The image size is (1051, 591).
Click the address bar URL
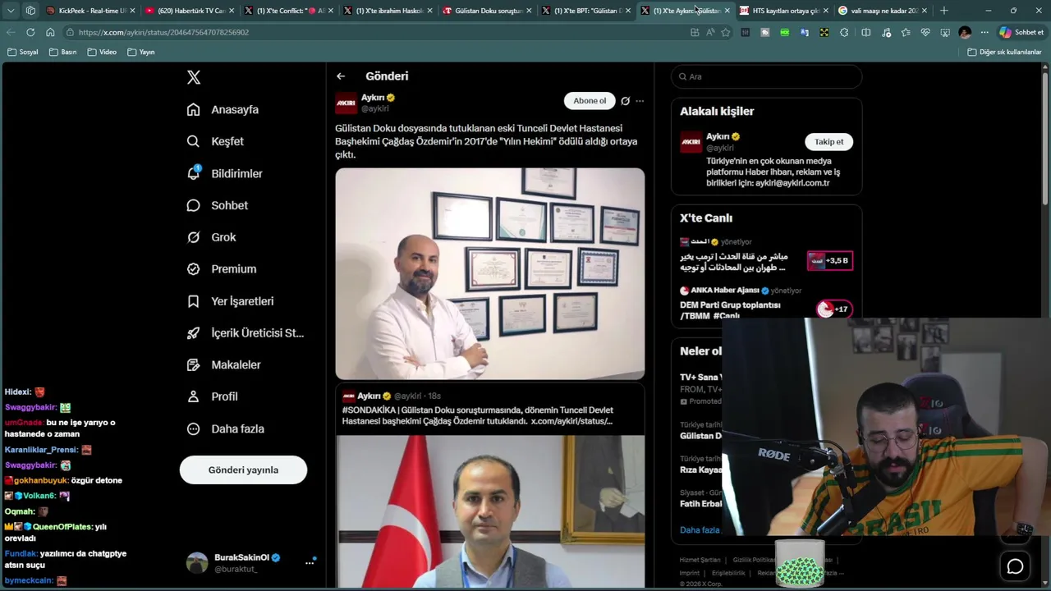[163, 32]
